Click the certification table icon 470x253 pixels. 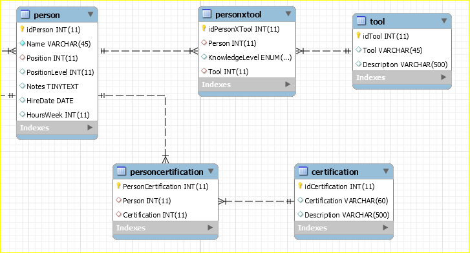tap(303, 171)
